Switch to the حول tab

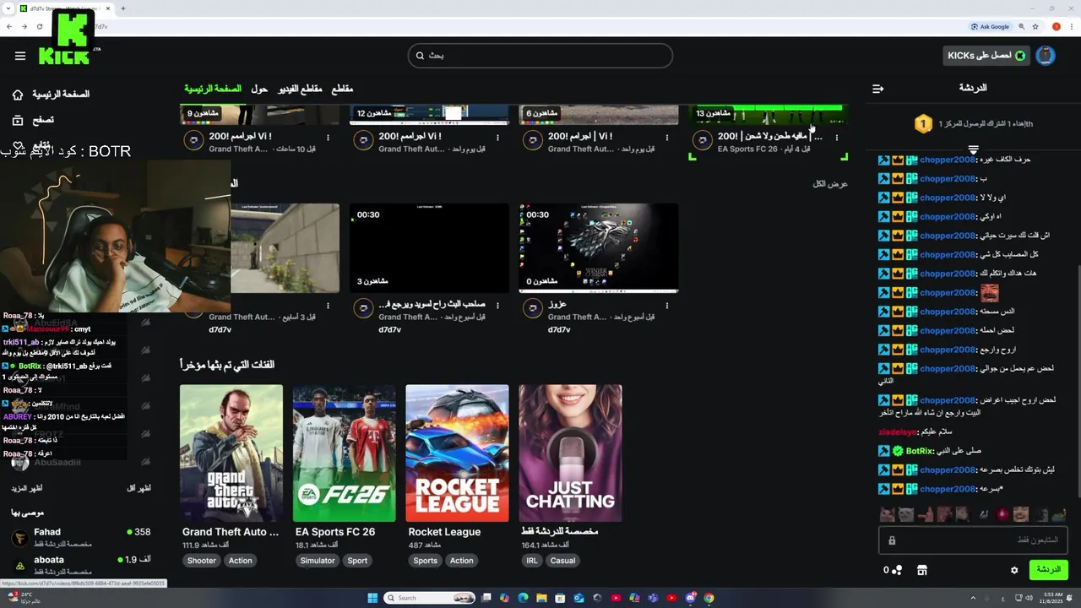259,89
